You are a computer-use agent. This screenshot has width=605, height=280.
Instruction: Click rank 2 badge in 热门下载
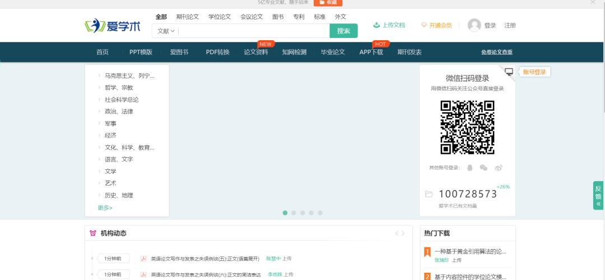[x=427, y=276]
